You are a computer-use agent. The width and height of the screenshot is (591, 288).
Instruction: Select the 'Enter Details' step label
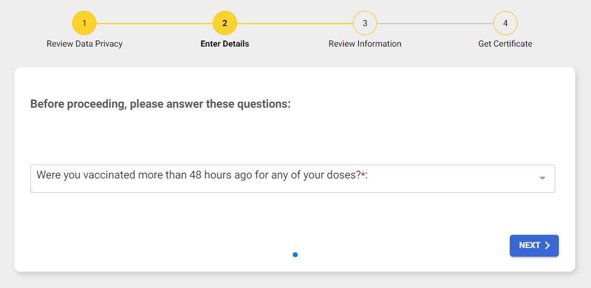pos(225,44)
